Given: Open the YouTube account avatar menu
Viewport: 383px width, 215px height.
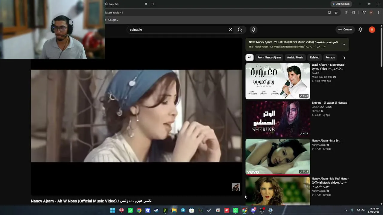Looking at the screenshot, I should (x=372, y=30).
